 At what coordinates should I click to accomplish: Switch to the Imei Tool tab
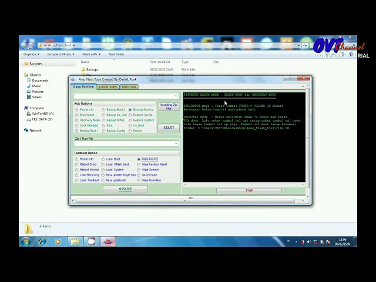click(x=129, y=87)
